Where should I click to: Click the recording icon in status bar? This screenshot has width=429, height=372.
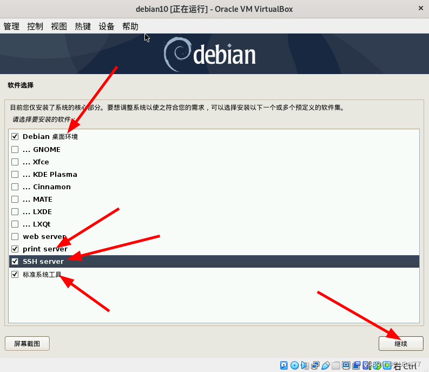coord(357,365)
